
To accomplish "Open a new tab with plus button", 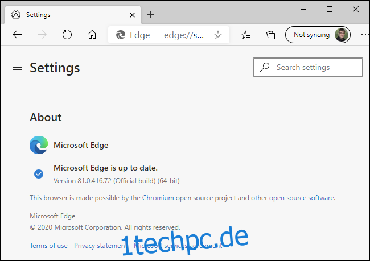I will [x=150, y=15].
